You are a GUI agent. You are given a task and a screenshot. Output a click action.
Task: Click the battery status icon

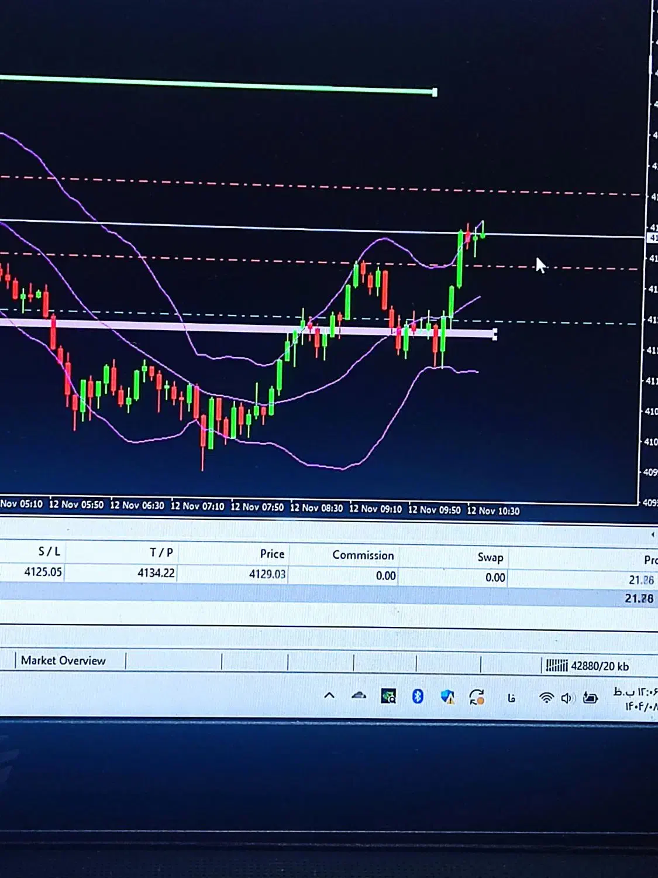coord(590,698)
